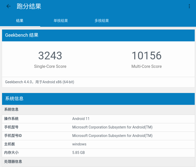Select the 内存大小 row label
Image resolution: width=196 pixels, height=167 pixels.
point(11,153)
